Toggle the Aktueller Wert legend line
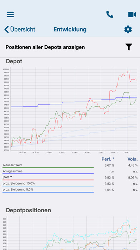This screenshot has width=140, height=250. tap(48, 166)
